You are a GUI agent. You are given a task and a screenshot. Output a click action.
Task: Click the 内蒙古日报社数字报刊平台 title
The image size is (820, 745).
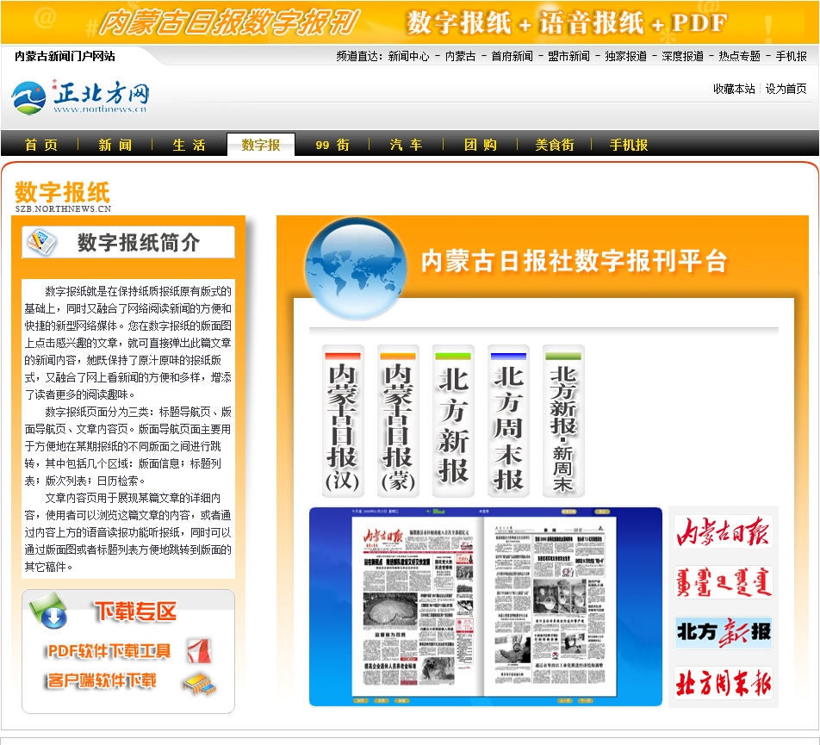click(x=574, y=261)
